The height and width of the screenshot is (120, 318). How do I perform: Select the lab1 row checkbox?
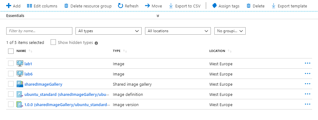[x=11, y=63]
